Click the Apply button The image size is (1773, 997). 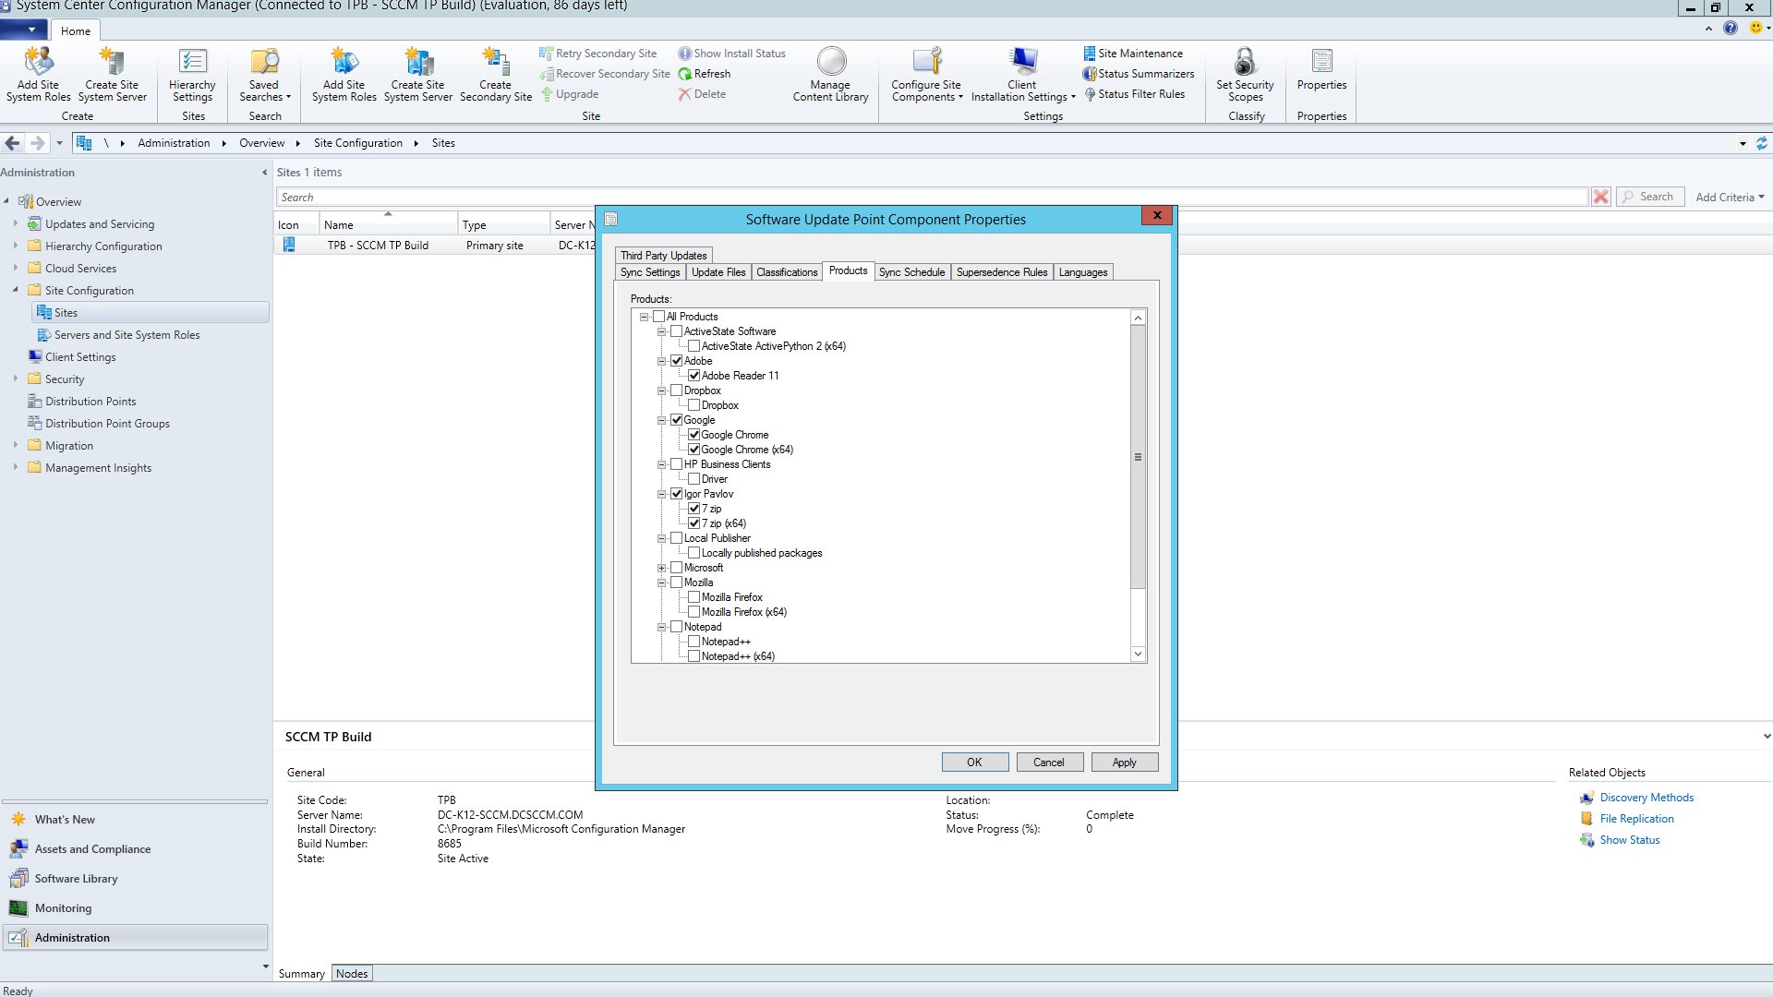1124,763
